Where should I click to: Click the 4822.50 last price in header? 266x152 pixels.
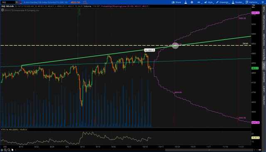coord(75,2)
